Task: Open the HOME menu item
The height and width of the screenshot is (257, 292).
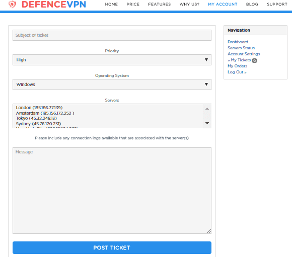Action: (x=111, y=4)
